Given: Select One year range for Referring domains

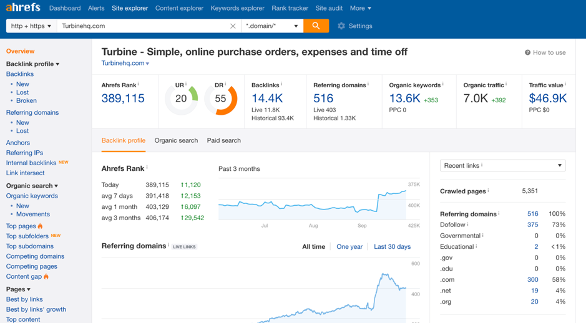Looking at the screenshot, I should coord(349,246).
